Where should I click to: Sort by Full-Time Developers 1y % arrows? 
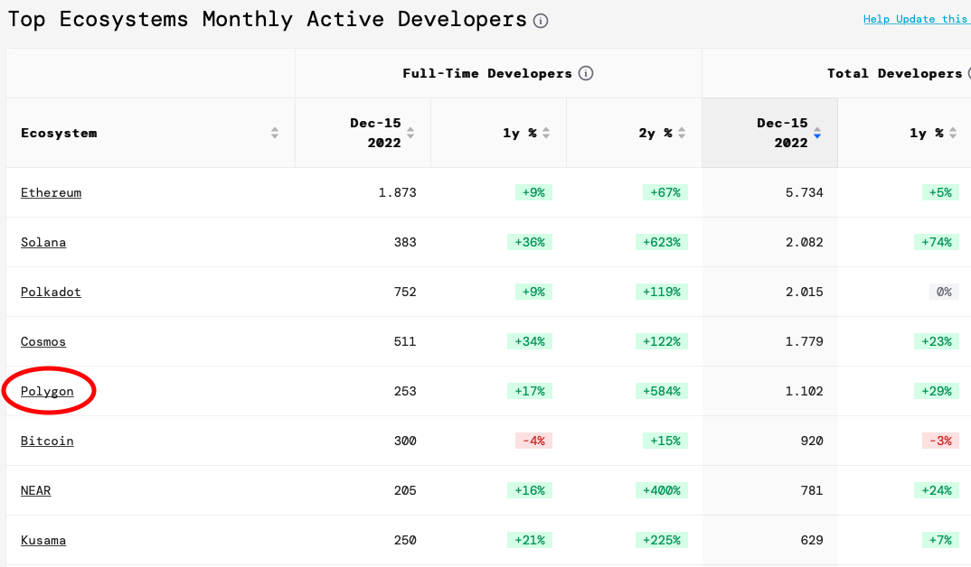click(546, 133)
